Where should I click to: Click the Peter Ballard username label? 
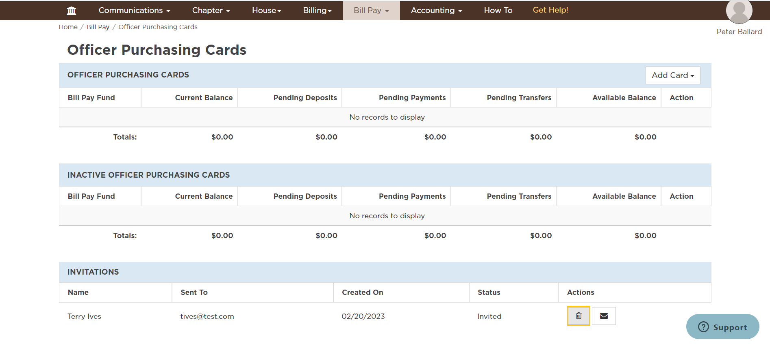click(x=739, y=32)
